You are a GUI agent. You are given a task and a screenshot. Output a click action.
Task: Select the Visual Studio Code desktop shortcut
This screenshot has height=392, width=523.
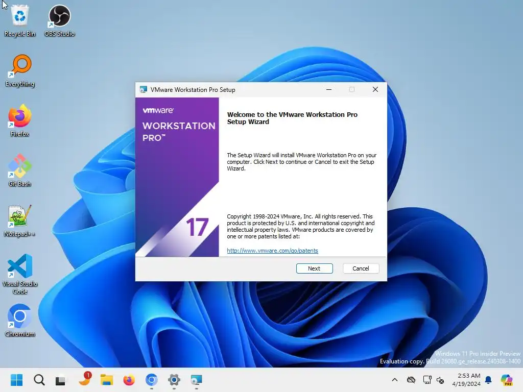20,274
